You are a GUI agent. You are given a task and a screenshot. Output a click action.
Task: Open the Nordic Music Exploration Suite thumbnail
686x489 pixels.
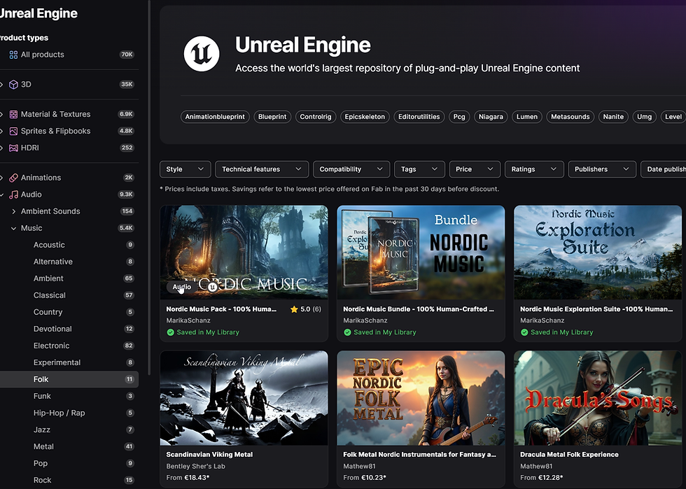click(598, 253)
